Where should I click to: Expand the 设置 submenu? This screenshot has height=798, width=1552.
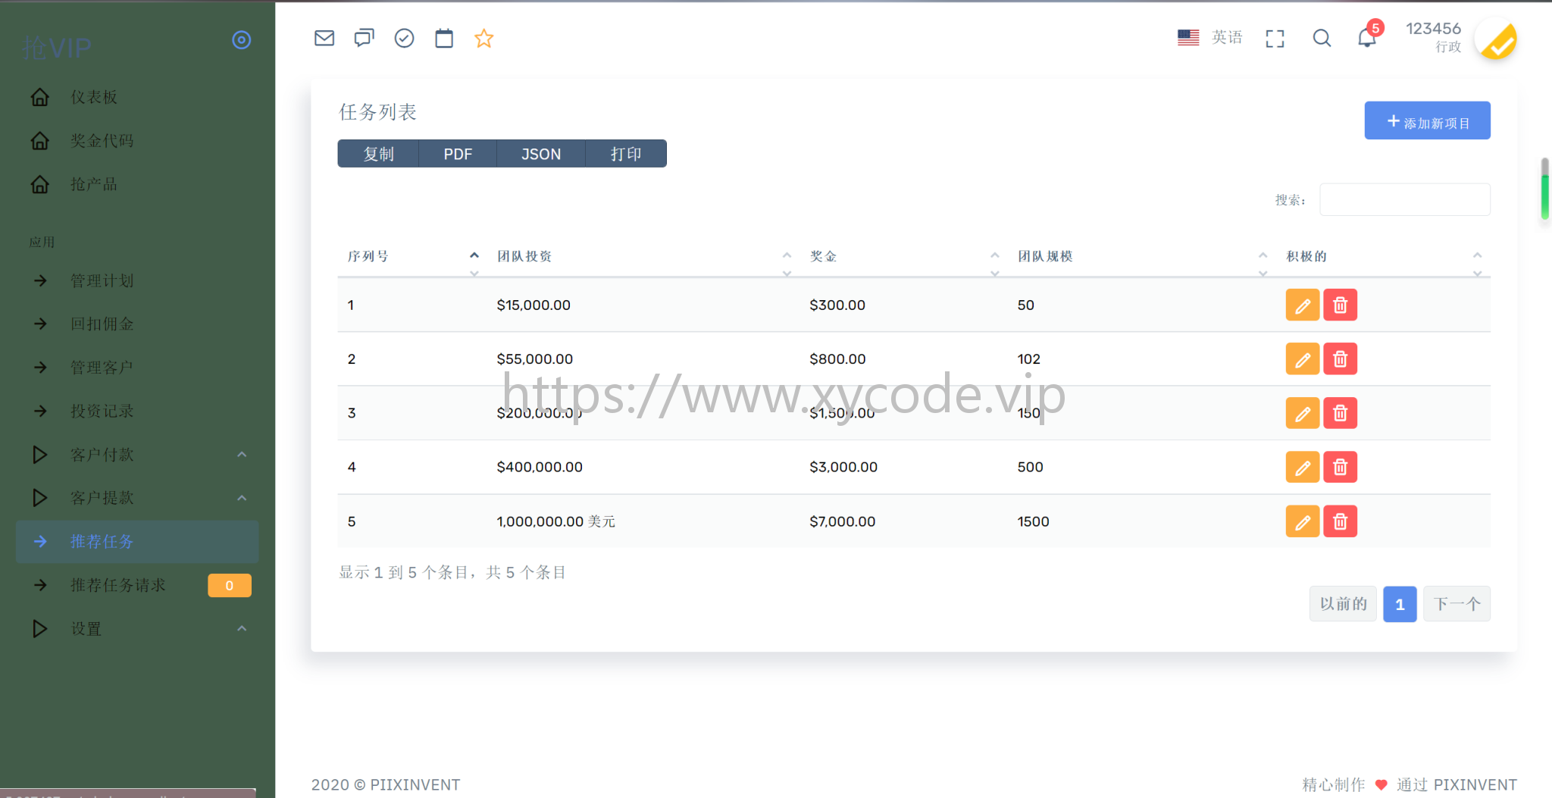(x=137, y=629)
